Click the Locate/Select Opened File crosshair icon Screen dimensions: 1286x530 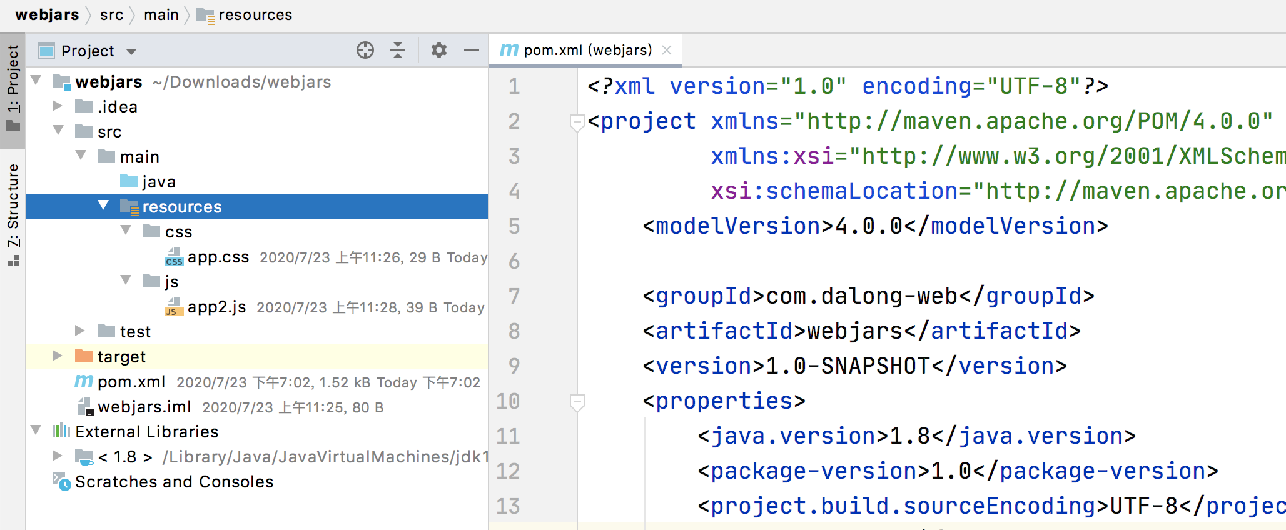[365, 50]
